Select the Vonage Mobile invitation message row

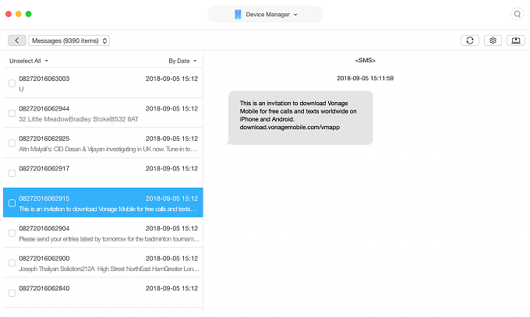[103, 203]
